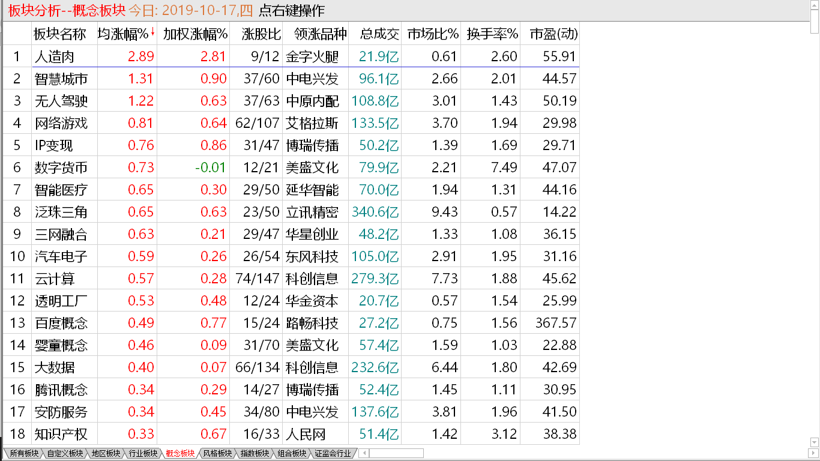820x461 pixels.
Task: Open the 自定义板块 tab
Action: [x=65, y=453]
